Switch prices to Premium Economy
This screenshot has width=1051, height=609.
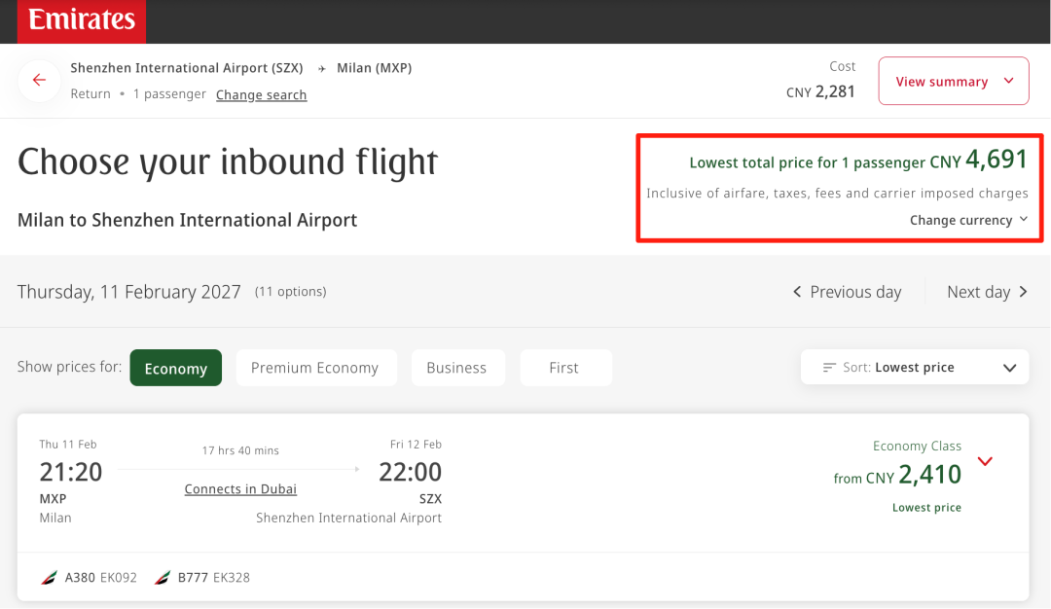pyautogui.click(x=315, y=368)
